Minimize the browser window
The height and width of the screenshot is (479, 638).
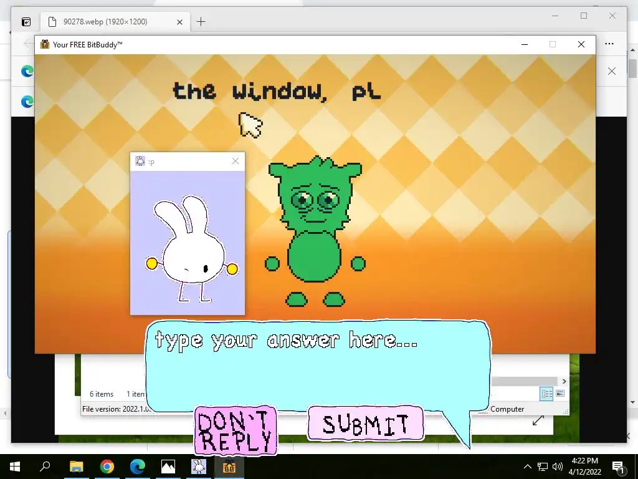[x=555, y=16]
